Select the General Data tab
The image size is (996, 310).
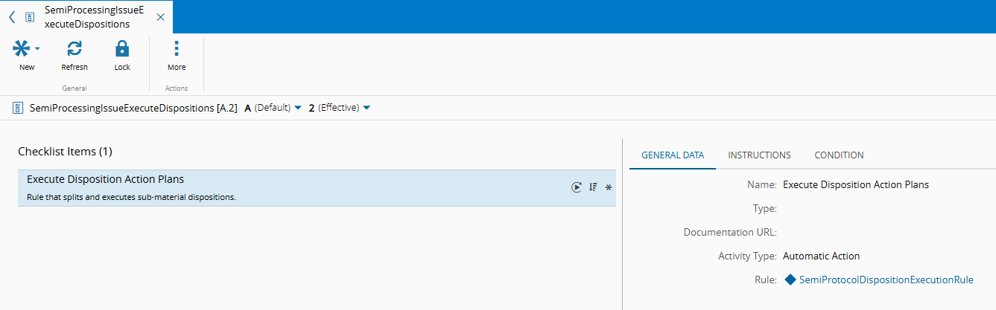point(673,155)
